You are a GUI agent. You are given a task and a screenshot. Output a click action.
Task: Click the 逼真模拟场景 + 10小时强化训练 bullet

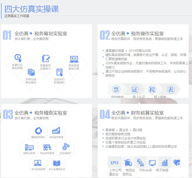click(128, 51)
